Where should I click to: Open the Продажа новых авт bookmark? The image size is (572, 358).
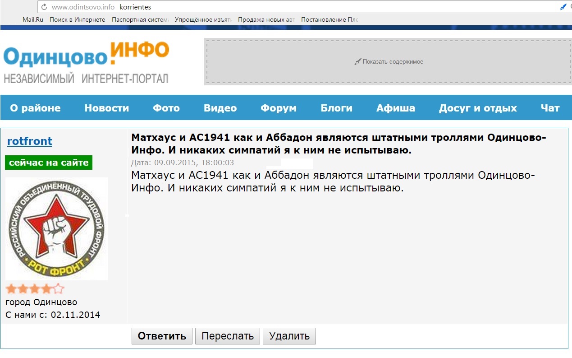coord(266,19)
